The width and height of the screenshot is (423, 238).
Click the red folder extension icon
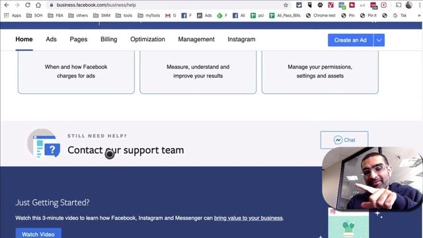[x=352, y=5]
